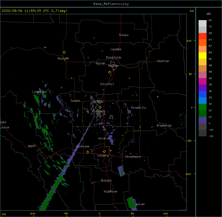222x217 pixels.
Task: Click the yellow diamond marker south of RedDeer
Action: [109, 72]
